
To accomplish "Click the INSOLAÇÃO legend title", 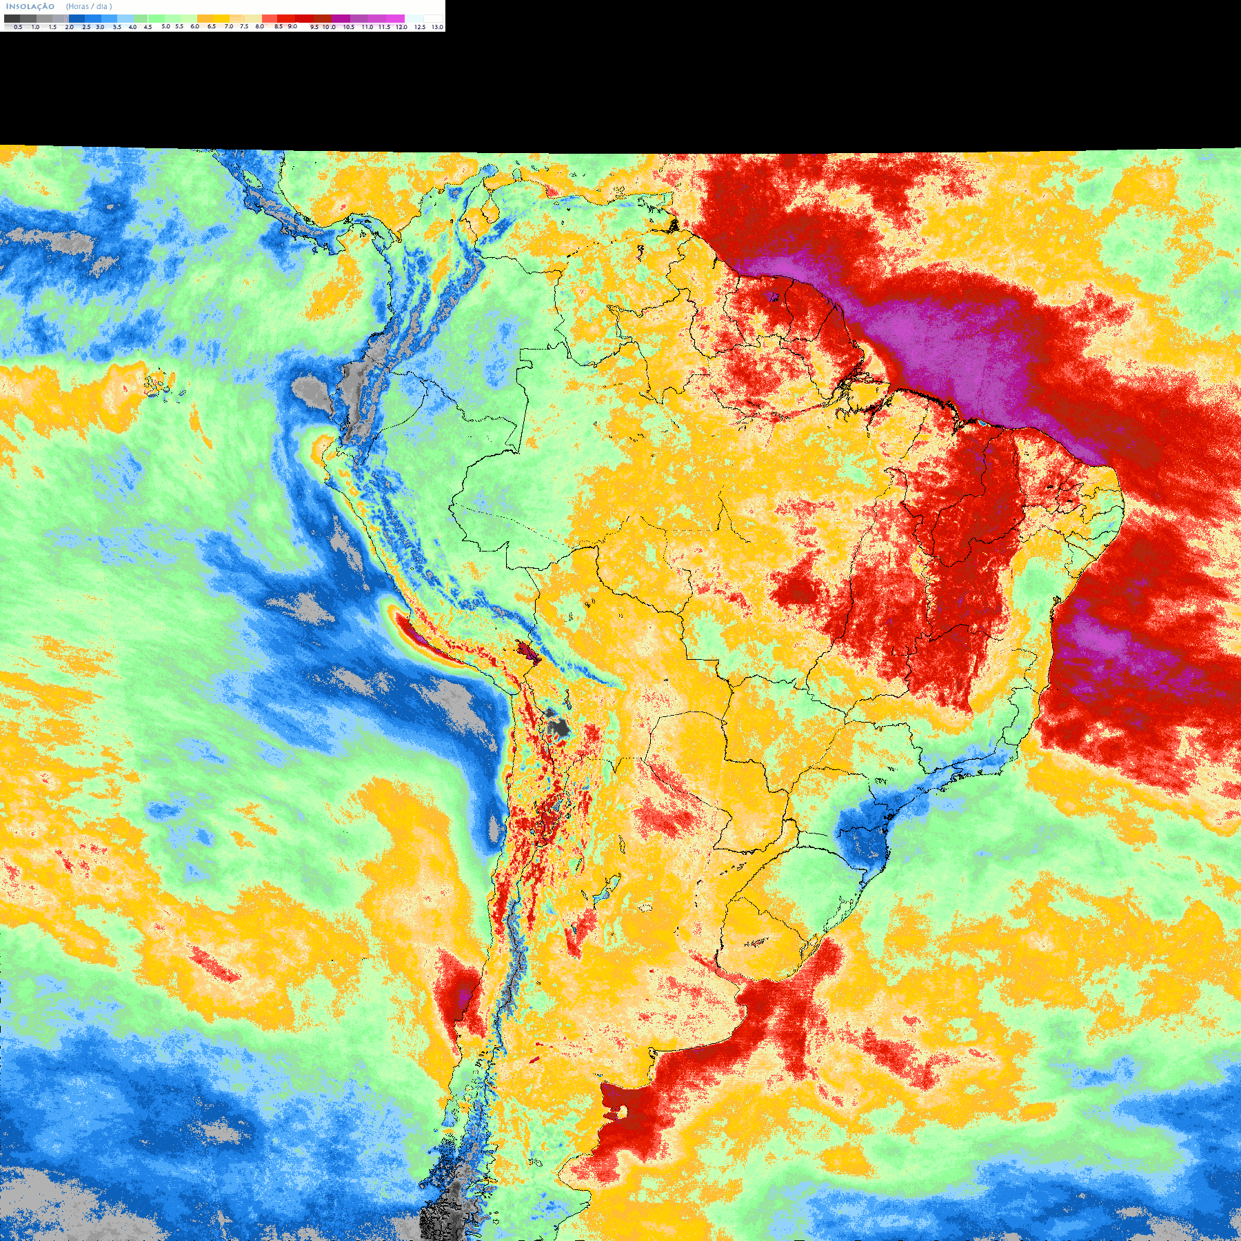I will [30, 6].
